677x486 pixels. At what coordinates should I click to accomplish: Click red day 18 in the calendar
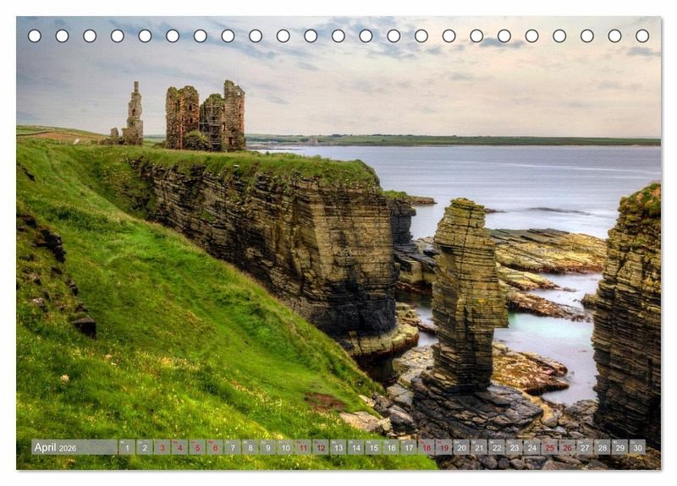click(x=427, y=447)
